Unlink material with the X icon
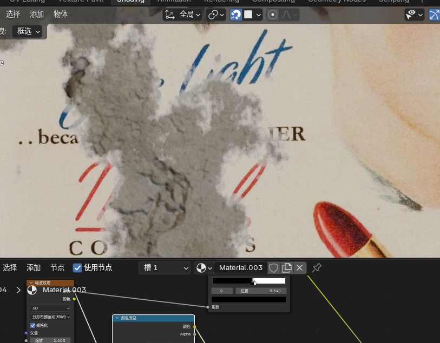The width and height of the screenshot is (440, 343). click(x=300, y=268)
